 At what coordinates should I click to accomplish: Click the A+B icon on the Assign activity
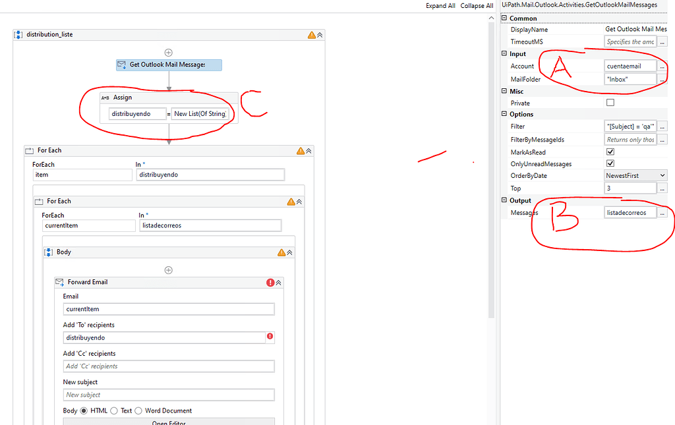[x=106, y=97]
